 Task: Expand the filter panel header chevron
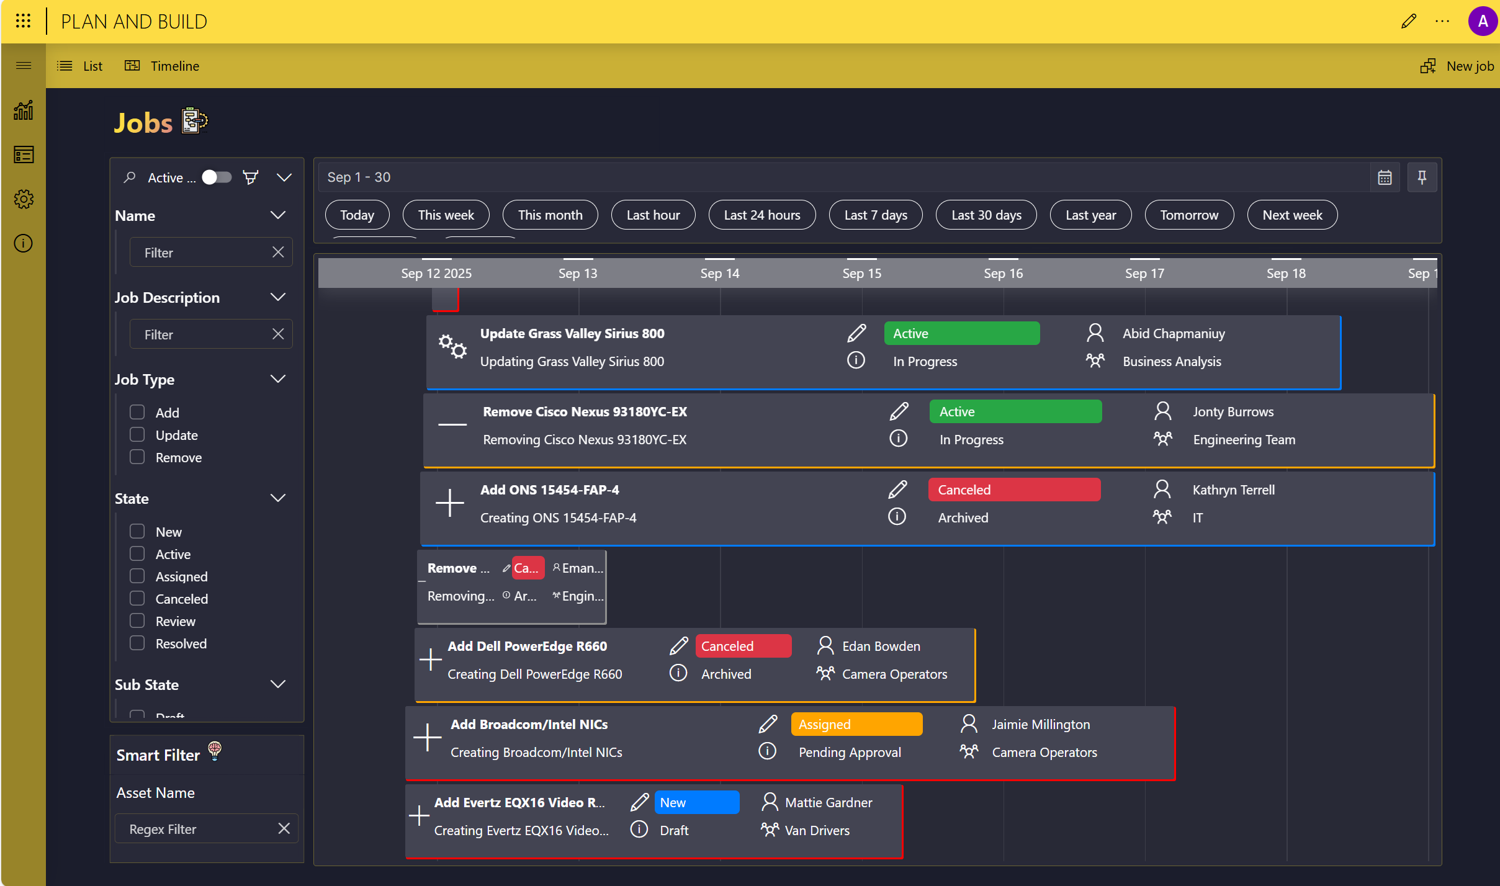click(x=284, y=178)
